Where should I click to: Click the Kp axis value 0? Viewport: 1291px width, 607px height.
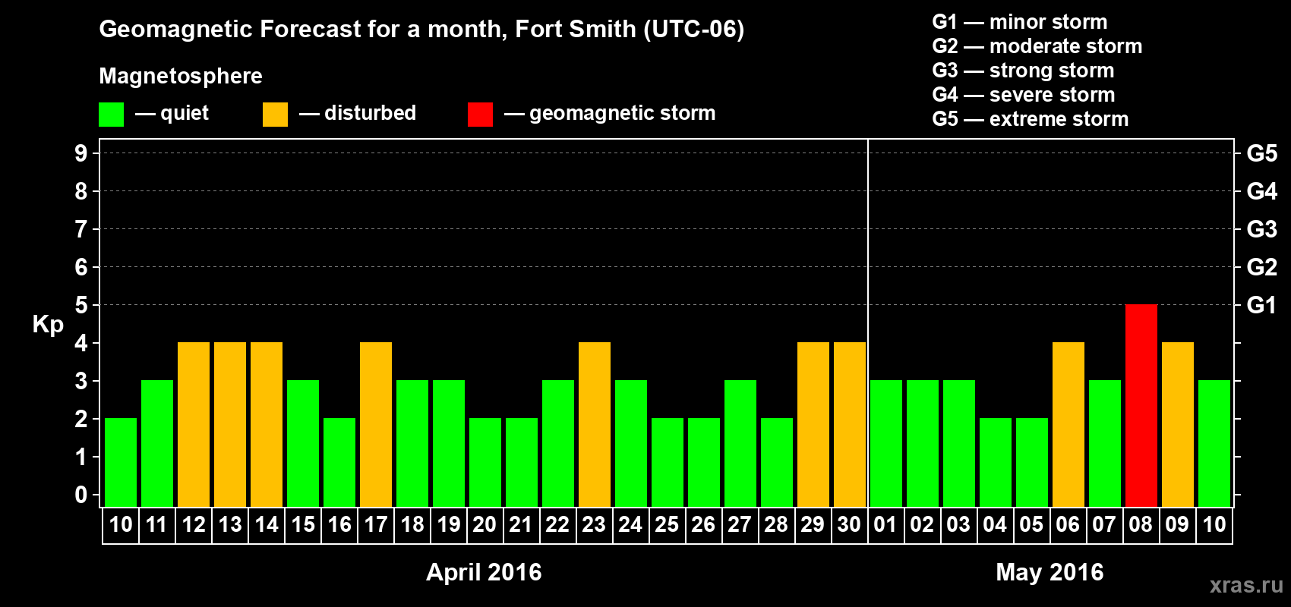(x=81, y=495)
